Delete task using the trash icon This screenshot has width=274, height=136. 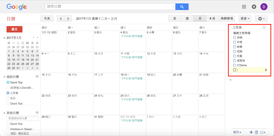(256, 132)
